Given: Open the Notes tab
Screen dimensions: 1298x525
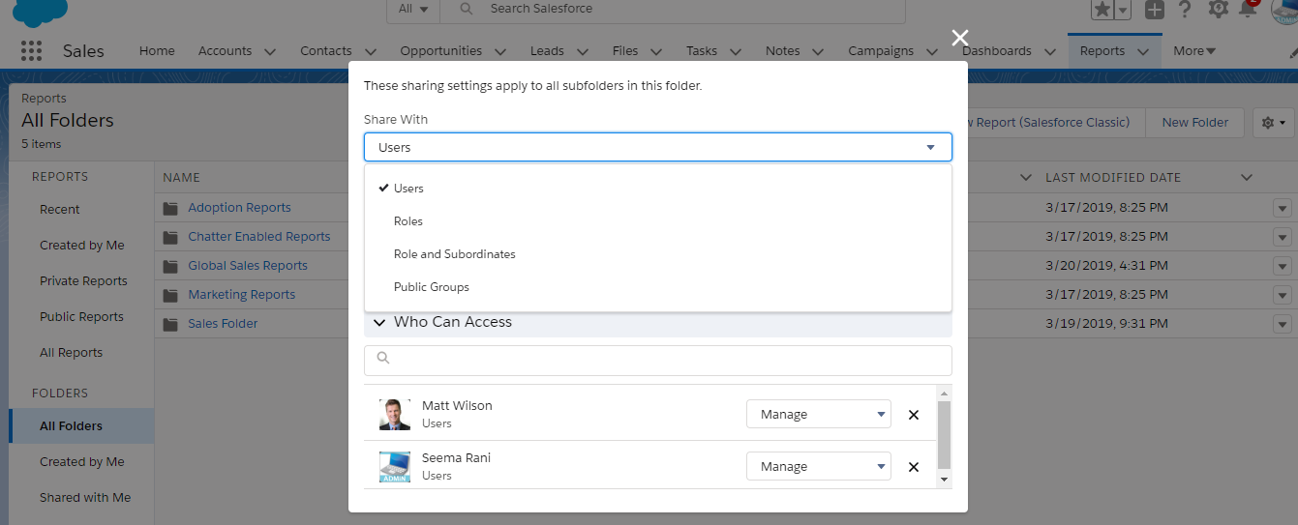Looking at the screenshot, I should coord(782,50).
